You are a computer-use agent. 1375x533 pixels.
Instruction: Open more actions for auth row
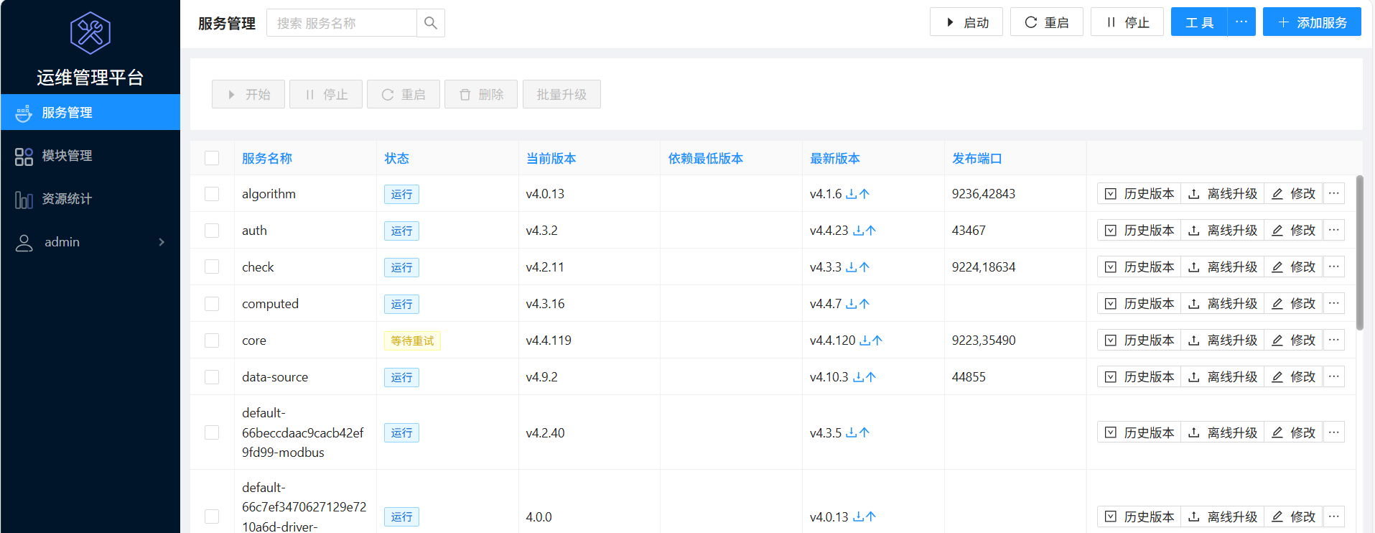[x=1334, y=231]
